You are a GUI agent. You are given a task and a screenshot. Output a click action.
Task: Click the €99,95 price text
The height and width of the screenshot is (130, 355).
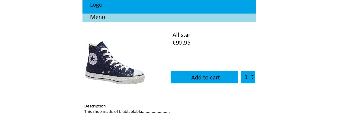click(x=181, y=43)
